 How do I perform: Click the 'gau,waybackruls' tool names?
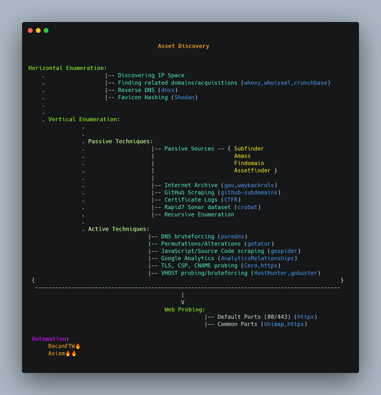[249, 185]
